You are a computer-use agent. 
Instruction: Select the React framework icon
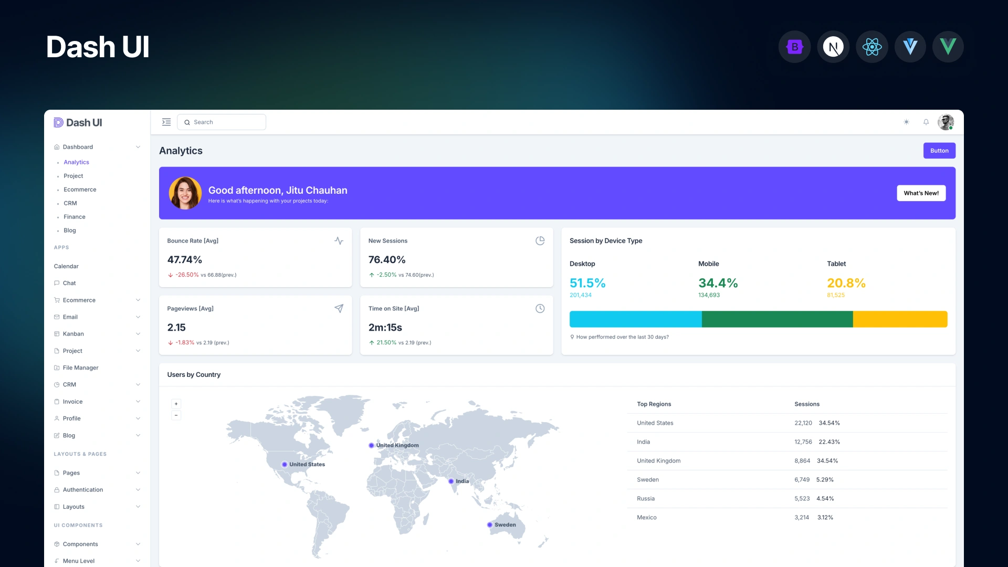tap(871, 47)
